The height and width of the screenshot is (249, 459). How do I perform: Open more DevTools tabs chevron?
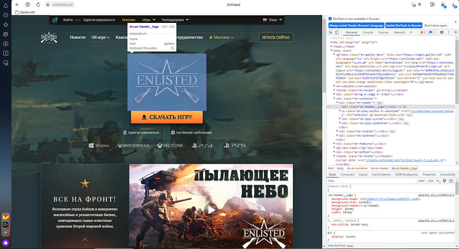point(411,33)
